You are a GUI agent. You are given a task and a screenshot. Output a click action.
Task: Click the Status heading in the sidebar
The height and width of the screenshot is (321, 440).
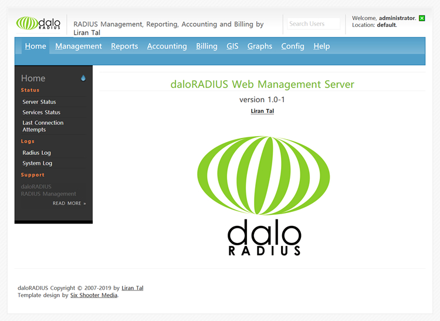[x=30, y=90]
